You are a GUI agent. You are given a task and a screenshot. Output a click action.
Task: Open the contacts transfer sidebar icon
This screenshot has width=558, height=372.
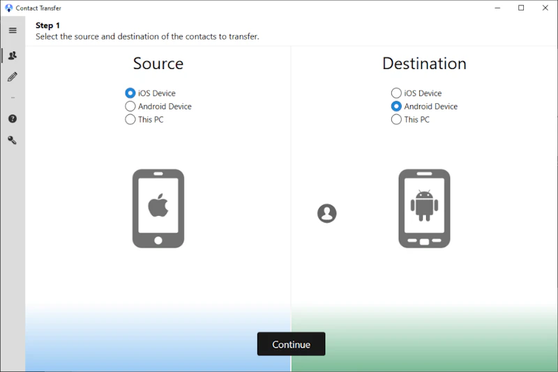coord(13,56)
